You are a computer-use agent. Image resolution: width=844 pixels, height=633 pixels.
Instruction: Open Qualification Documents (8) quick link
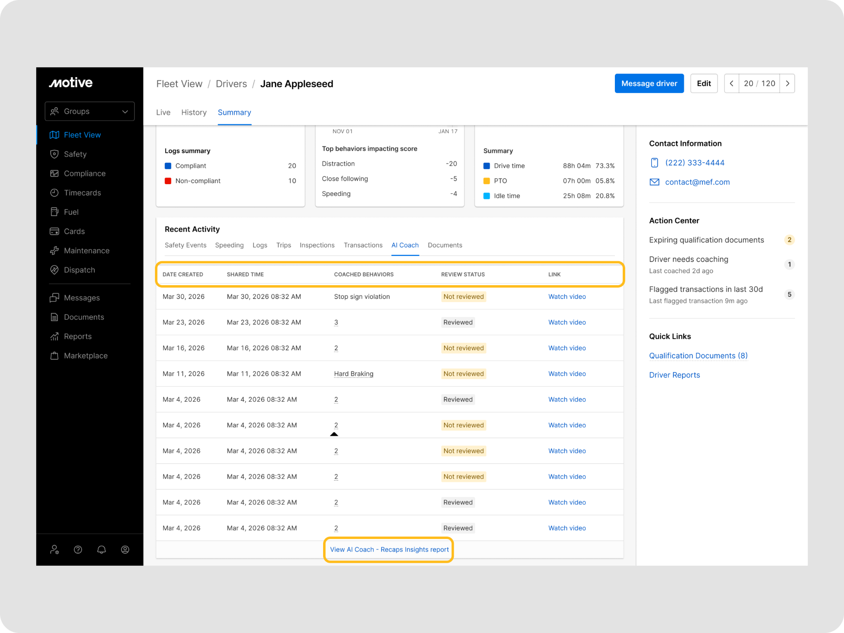point(699,356)
